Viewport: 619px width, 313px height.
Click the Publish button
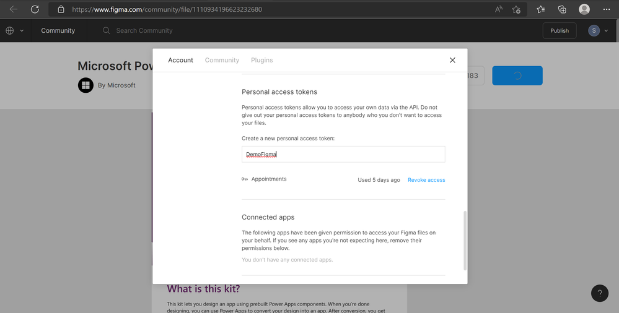click(x=560, y=30)
